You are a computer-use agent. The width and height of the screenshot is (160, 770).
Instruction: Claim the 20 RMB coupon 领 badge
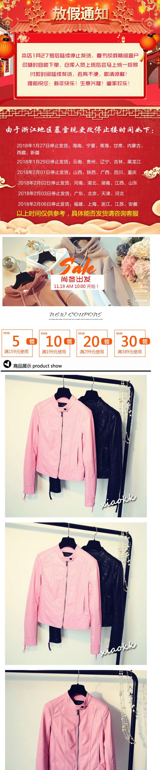[x=107, y=341]
